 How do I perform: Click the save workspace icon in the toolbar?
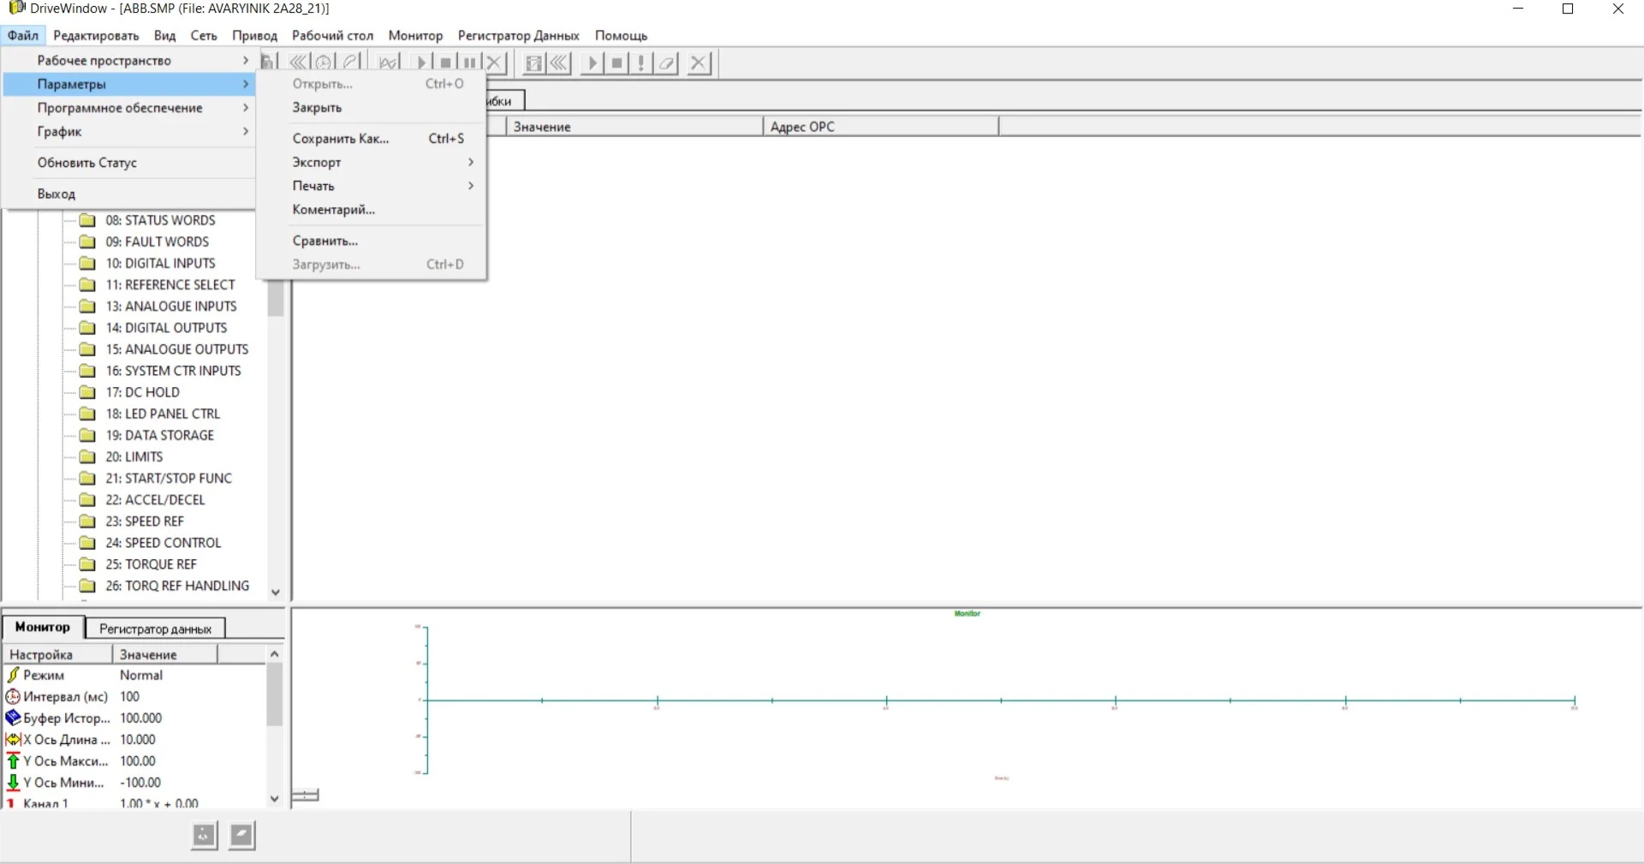tap(268, 62)
